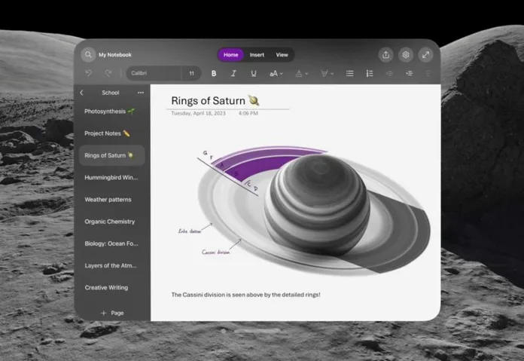Click the font size 11 field
Viewport: 524px width, 361px height.
(x=191, y=73)
